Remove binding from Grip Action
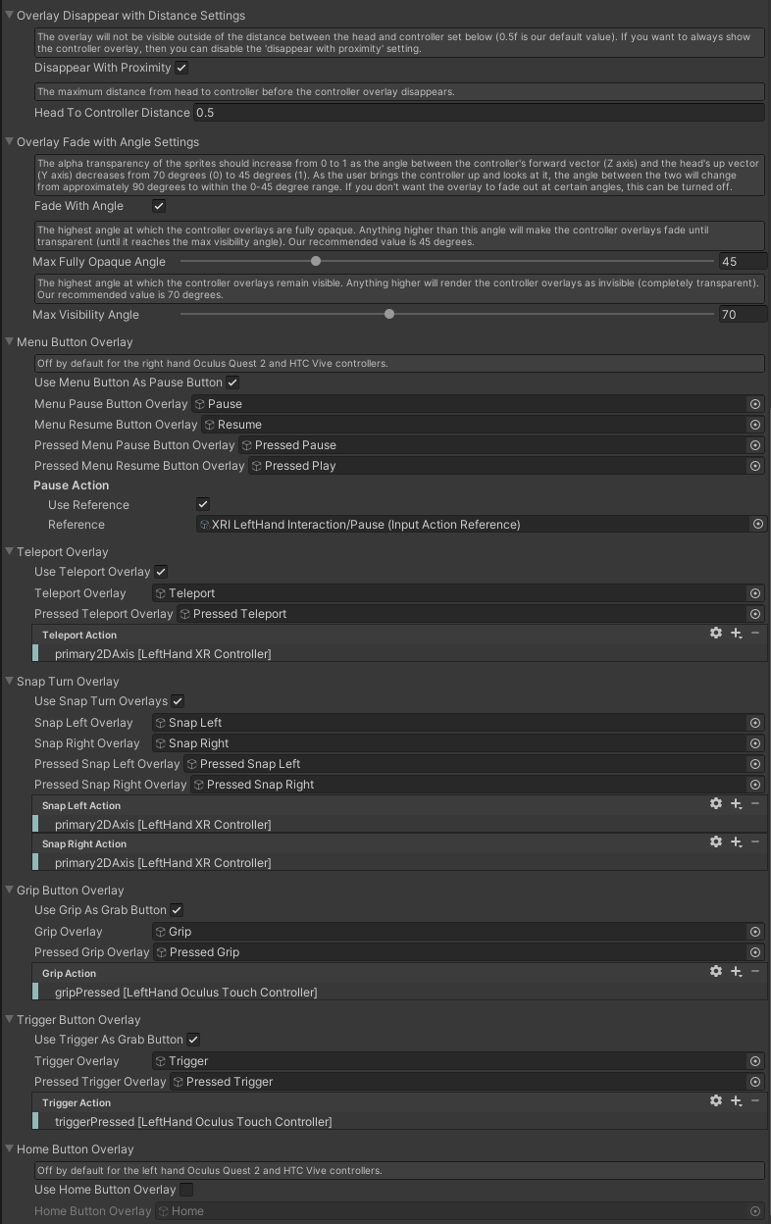 click(x=755, y=972)
